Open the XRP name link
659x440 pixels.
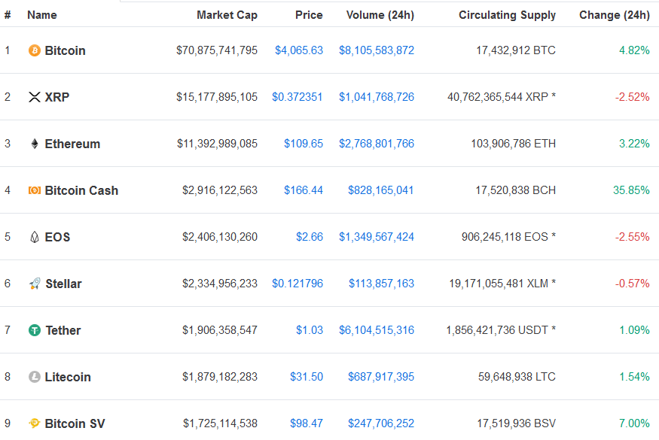[57, 98]
